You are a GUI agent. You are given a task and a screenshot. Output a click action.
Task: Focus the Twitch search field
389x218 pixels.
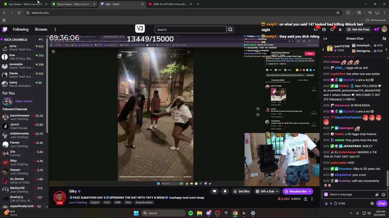click(x=191, y=29)
